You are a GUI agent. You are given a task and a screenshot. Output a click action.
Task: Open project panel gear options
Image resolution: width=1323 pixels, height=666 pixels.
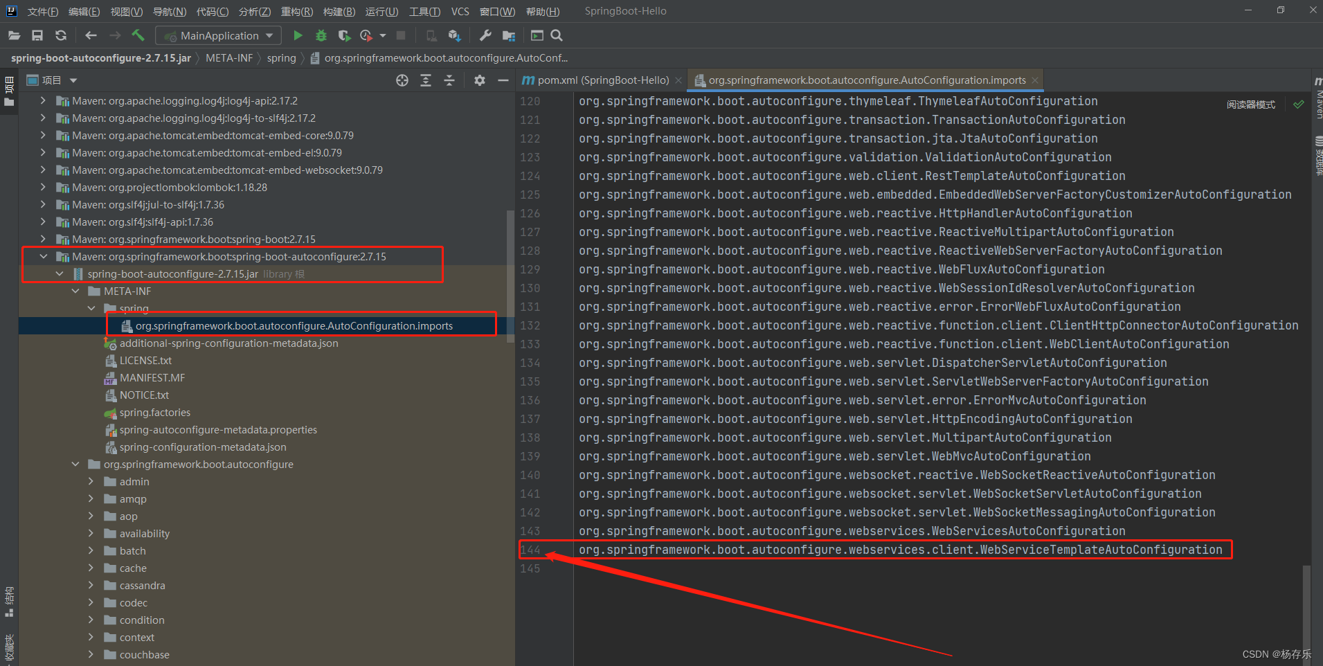480,80
